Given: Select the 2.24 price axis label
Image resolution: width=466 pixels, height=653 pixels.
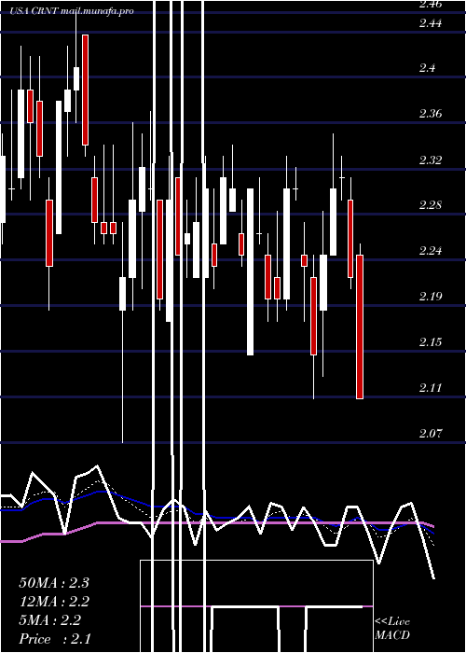Looking at the screenshot, I should pos(430,251).
